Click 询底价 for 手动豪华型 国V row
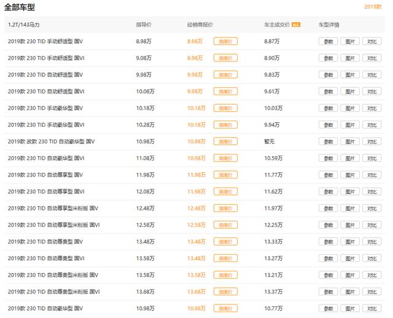The height and width of the screenshot is (318, 393). [225, 108]
